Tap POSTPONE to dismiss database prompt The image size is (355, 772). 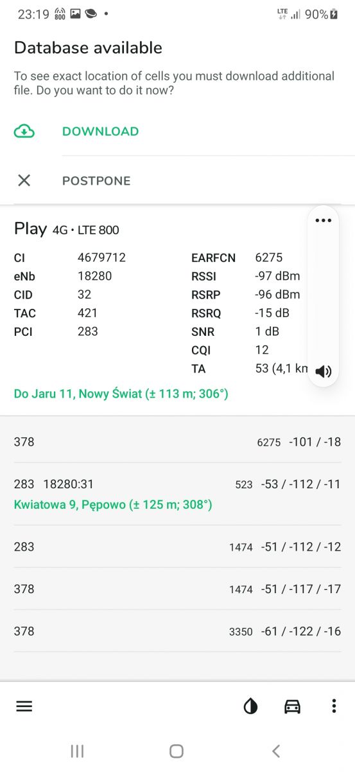[96, 181]
